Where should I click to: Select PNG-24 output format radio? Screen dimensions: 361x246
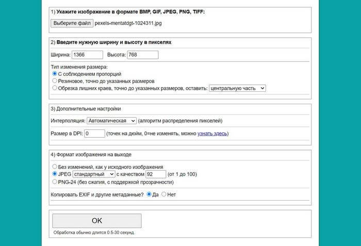pyautogui.click(x=55, y=182)
